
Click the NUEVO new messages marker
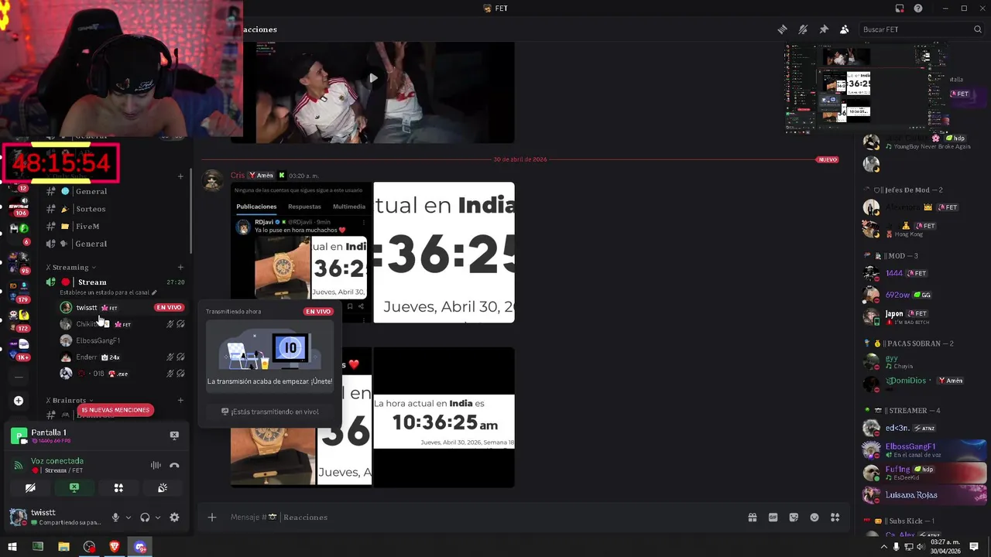coord(828,159)
